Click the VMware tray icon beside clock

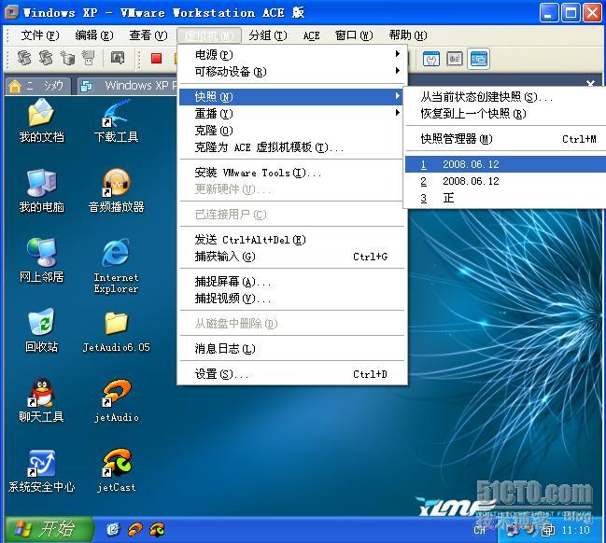point(548,530)
